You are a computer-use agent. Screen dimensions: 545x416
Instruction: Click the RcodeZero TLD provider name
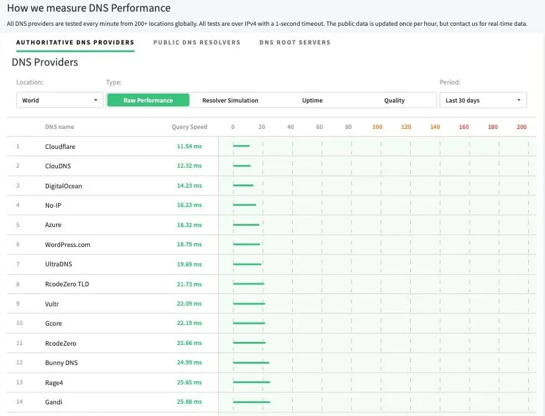[x=67, y=284]
